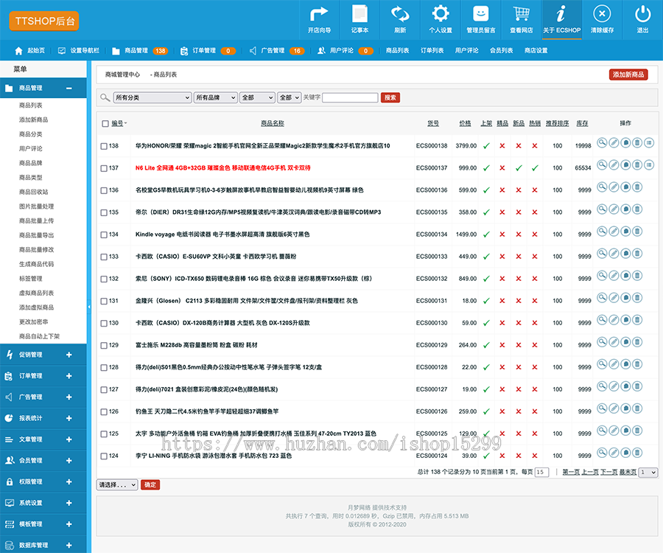Select 商品分类 in the sidebar menu
This screenshot has height=553, width=663.
click(x=30, y=134)
